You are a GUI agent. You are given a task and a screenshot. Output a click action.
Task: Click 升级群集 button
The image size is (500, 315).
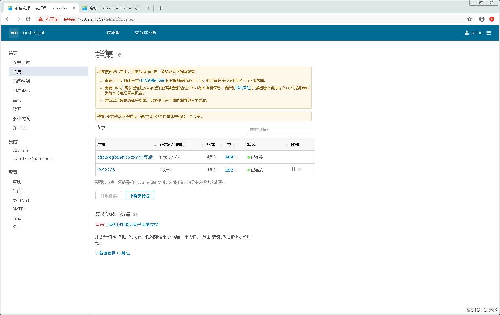pyautogui.click(x=109, y=195)
